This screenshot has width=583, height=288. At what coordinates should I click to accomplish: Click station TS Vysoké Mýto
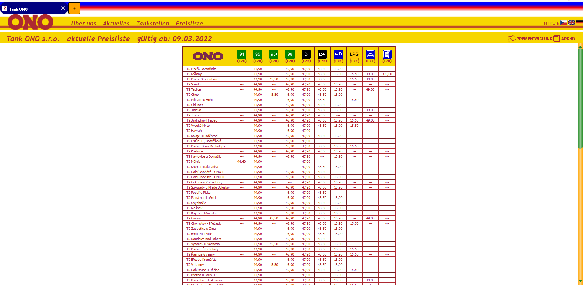tap(198, 126)
